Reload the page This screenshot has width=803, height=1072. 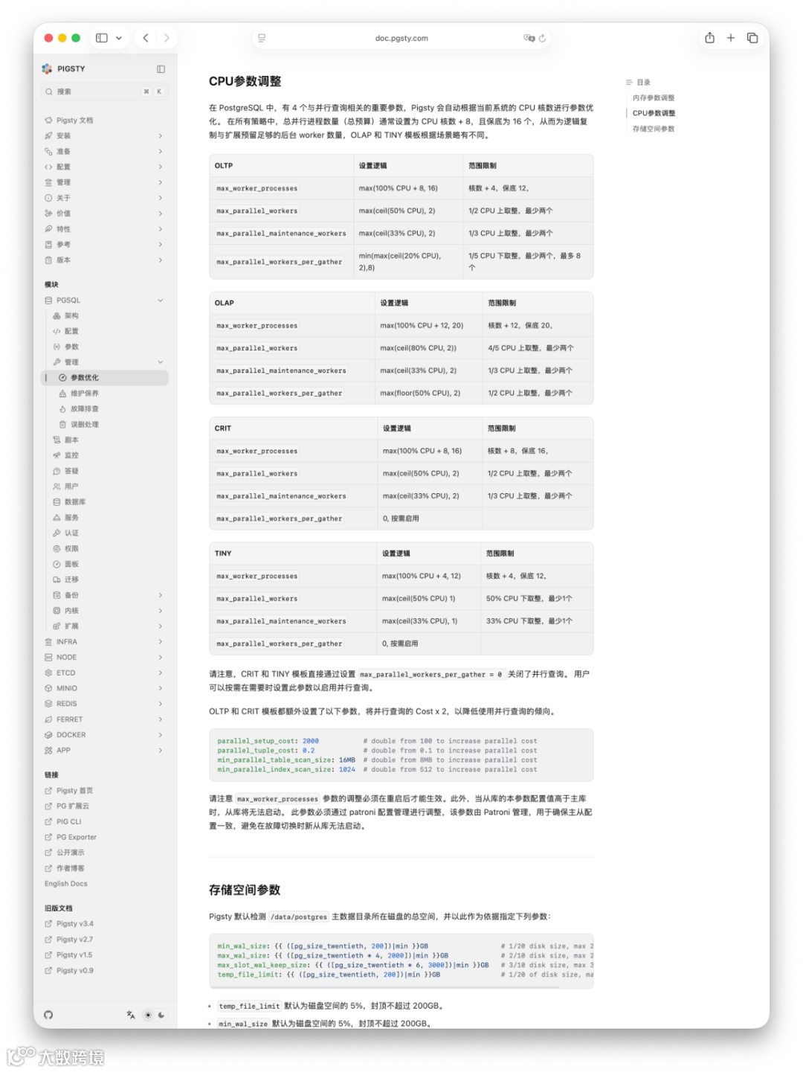click(542, 38)
